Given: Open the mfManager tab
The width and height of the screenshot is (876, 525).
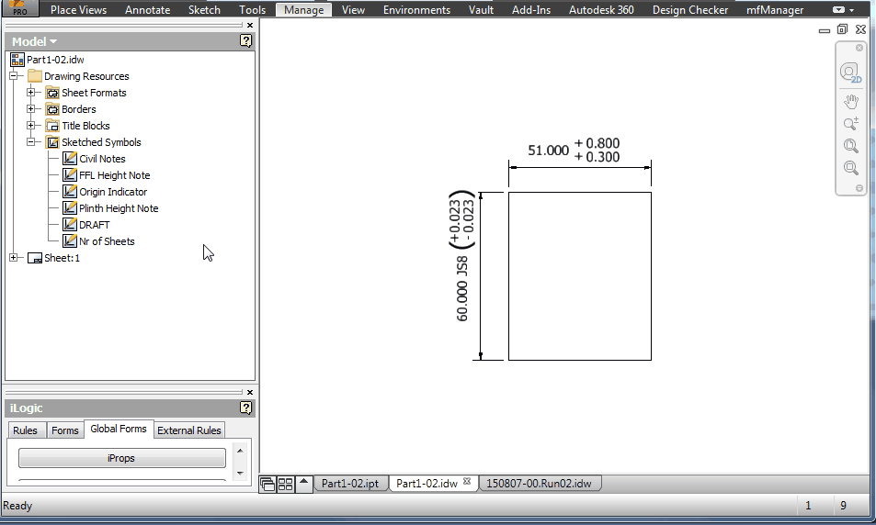Looking at the screenshot, I should click(x=775, y=9).
